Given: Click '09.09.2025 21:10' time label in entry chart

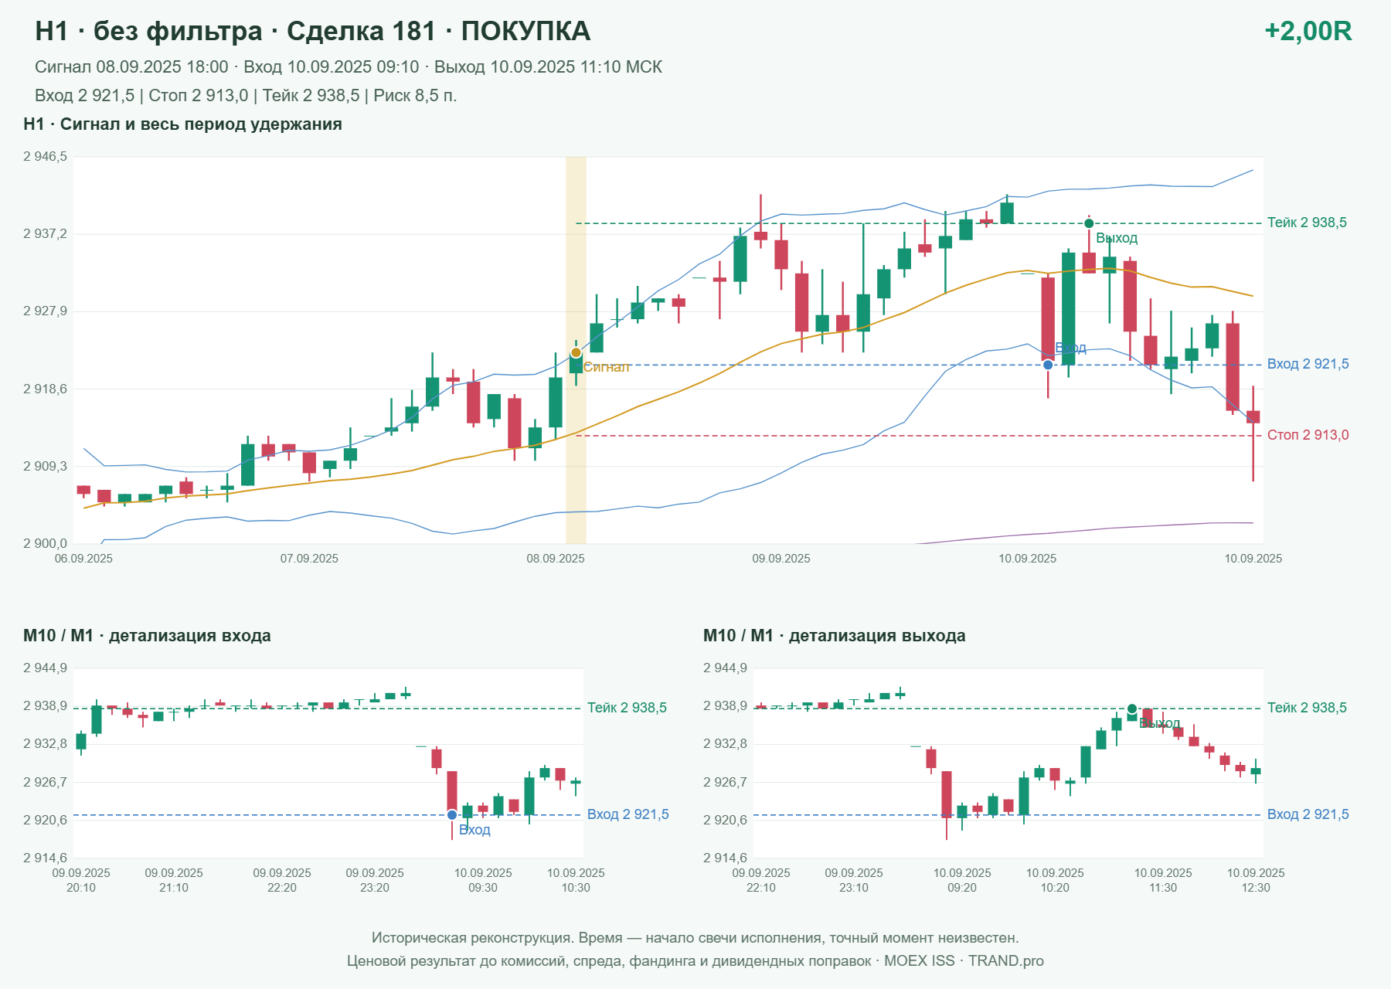Looking at the screenshot, I should point(174,880).
